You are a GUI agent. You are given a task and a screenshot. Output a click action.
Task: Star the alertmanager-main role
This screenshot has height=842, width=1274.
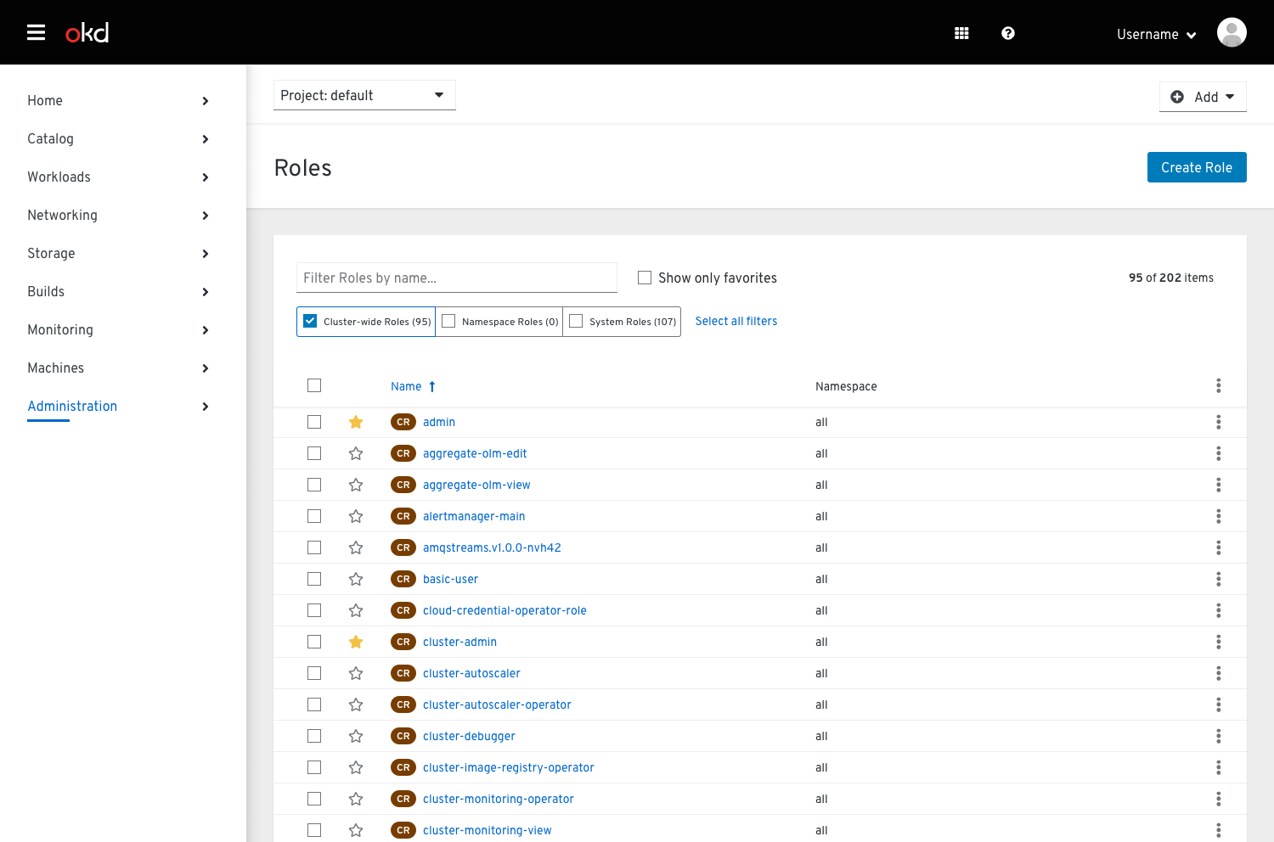(356, 516)
